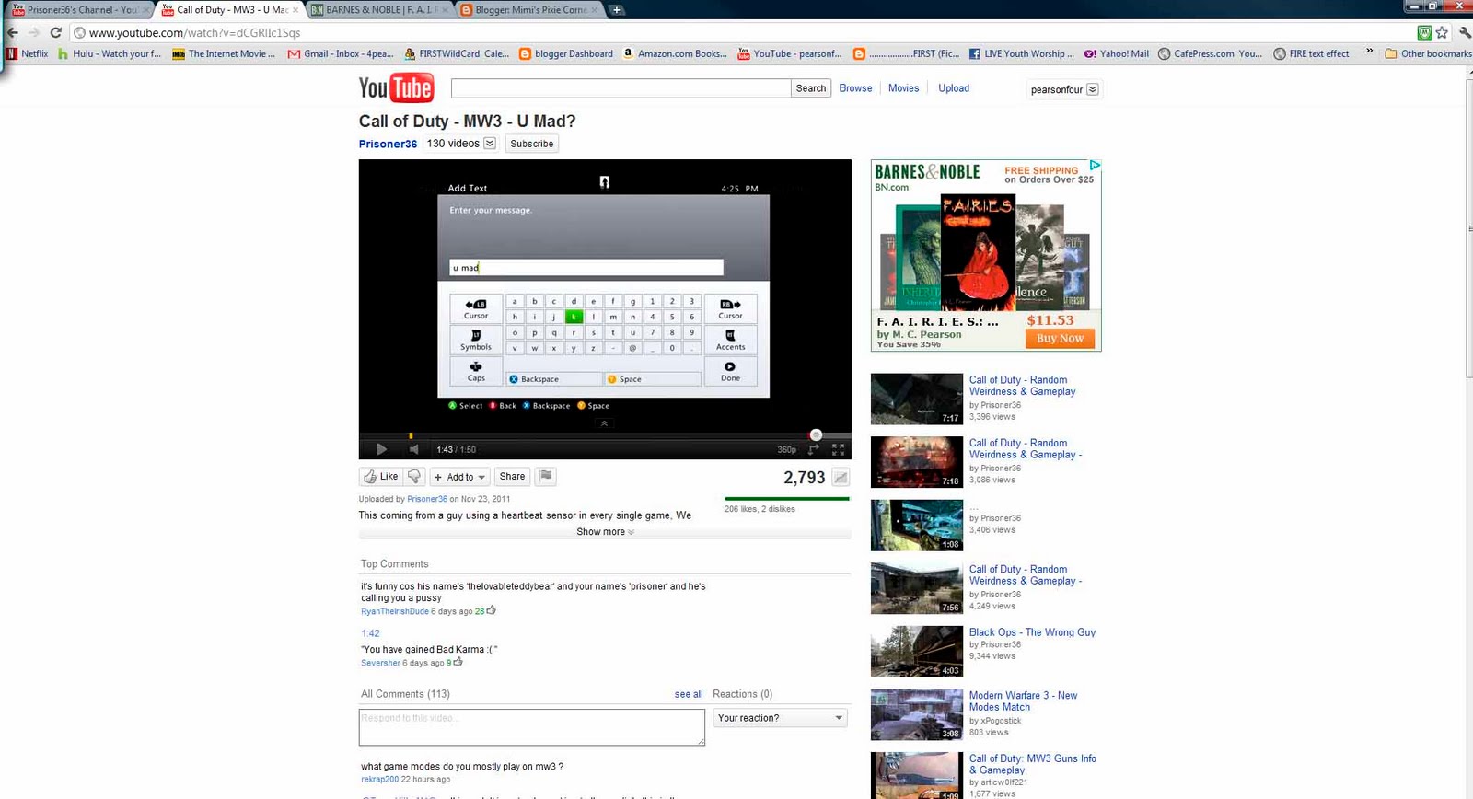This screenshot has width=1473, height=799.
Task: Change video quality from 360p
Action: (786, 450)
